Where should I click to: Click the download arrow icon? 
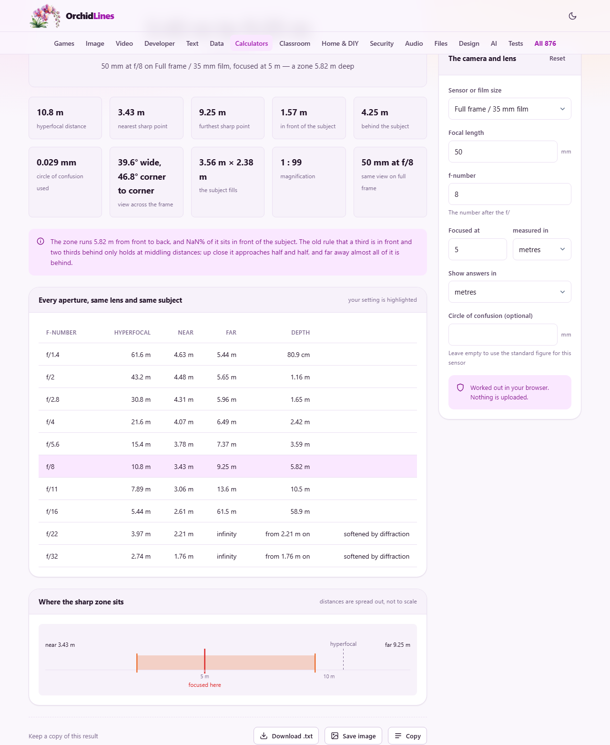[264, 736]
